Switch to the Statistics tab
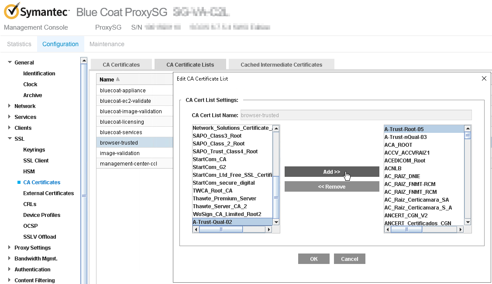492x284 pixels. tap(19, 44)
